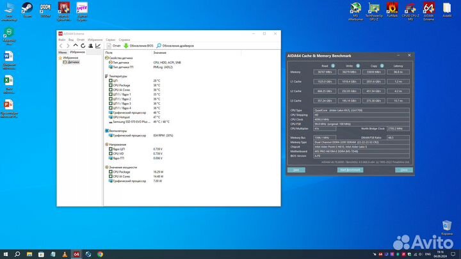
Task: Open the FurMark desktop icon
Action: coord(392,10)
